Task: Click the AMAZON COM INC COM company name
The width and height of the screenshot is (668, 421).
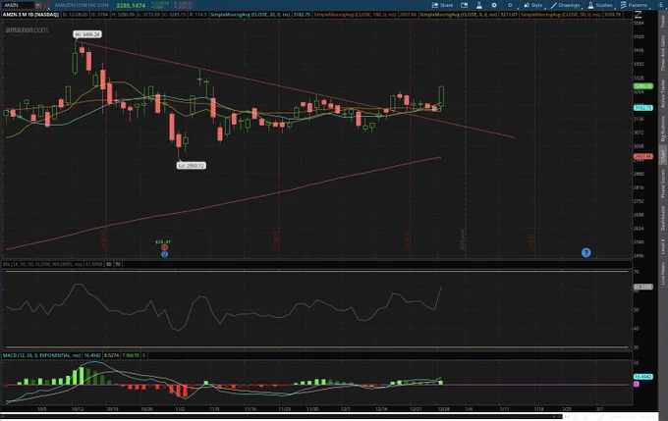Action: 82,5
